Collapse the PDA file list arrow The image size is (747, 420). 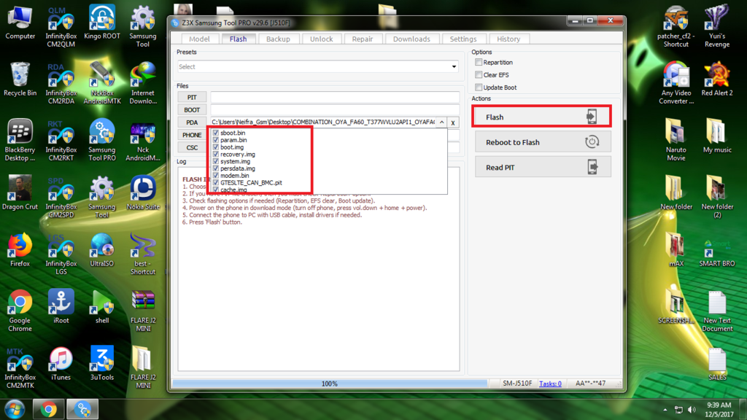click(x=441, y=122)
